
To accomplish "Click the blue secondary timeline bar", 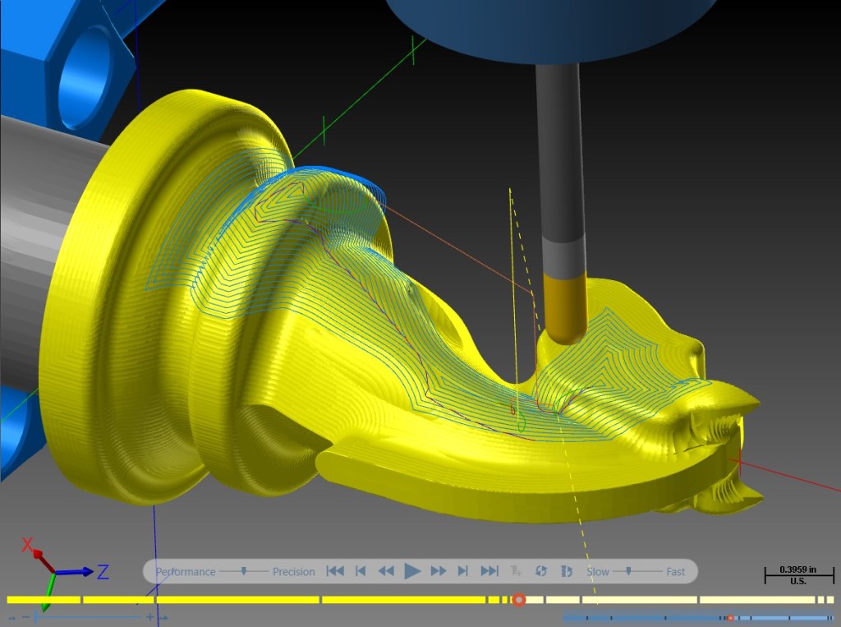I will point(697,618).
